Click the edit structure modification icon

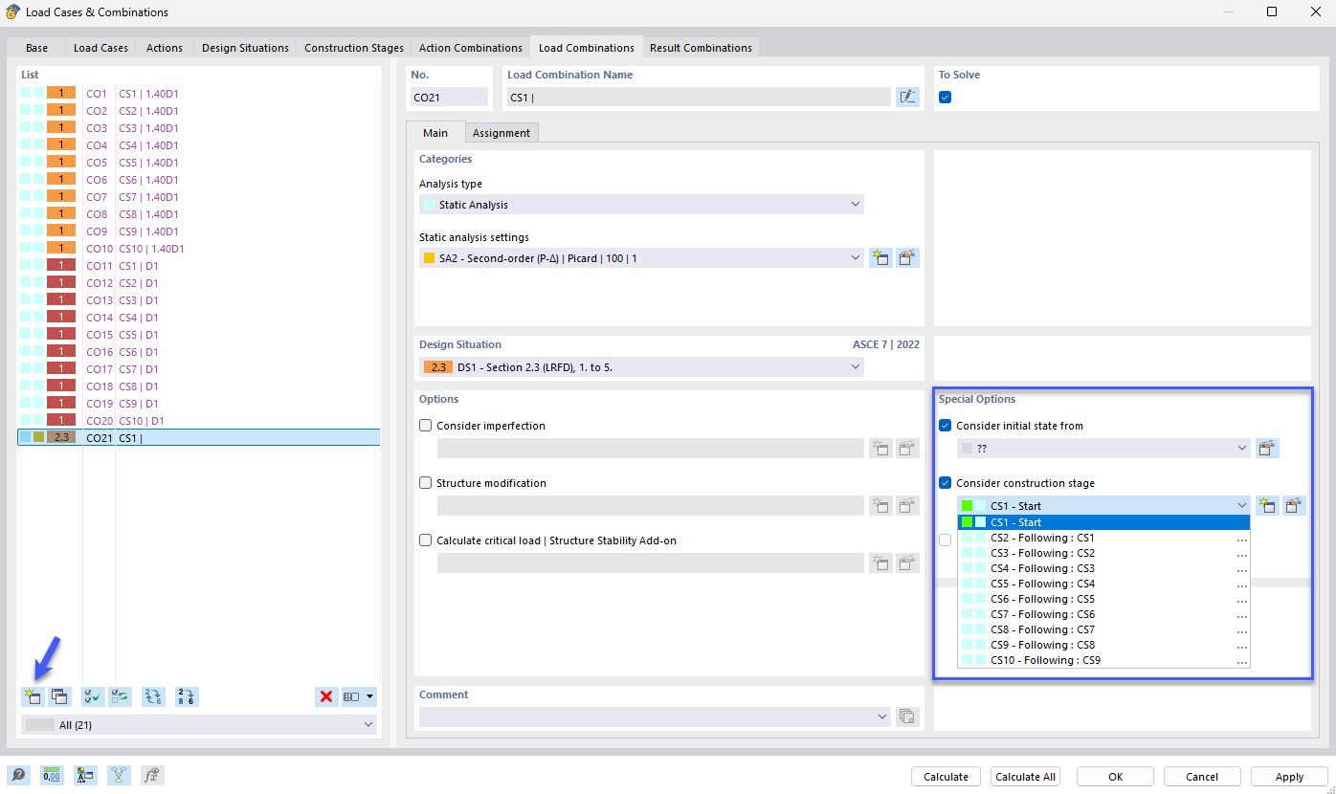click(x=907, y=505)
